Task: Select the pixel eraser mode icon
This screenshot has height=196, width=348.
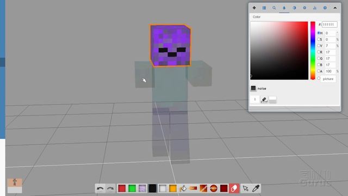Action: pyautogui.click(x=264, y=100)
